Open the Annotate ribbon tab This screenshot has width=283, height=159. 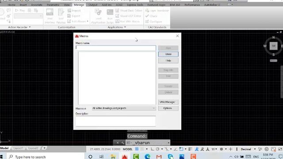coord(36,5)
